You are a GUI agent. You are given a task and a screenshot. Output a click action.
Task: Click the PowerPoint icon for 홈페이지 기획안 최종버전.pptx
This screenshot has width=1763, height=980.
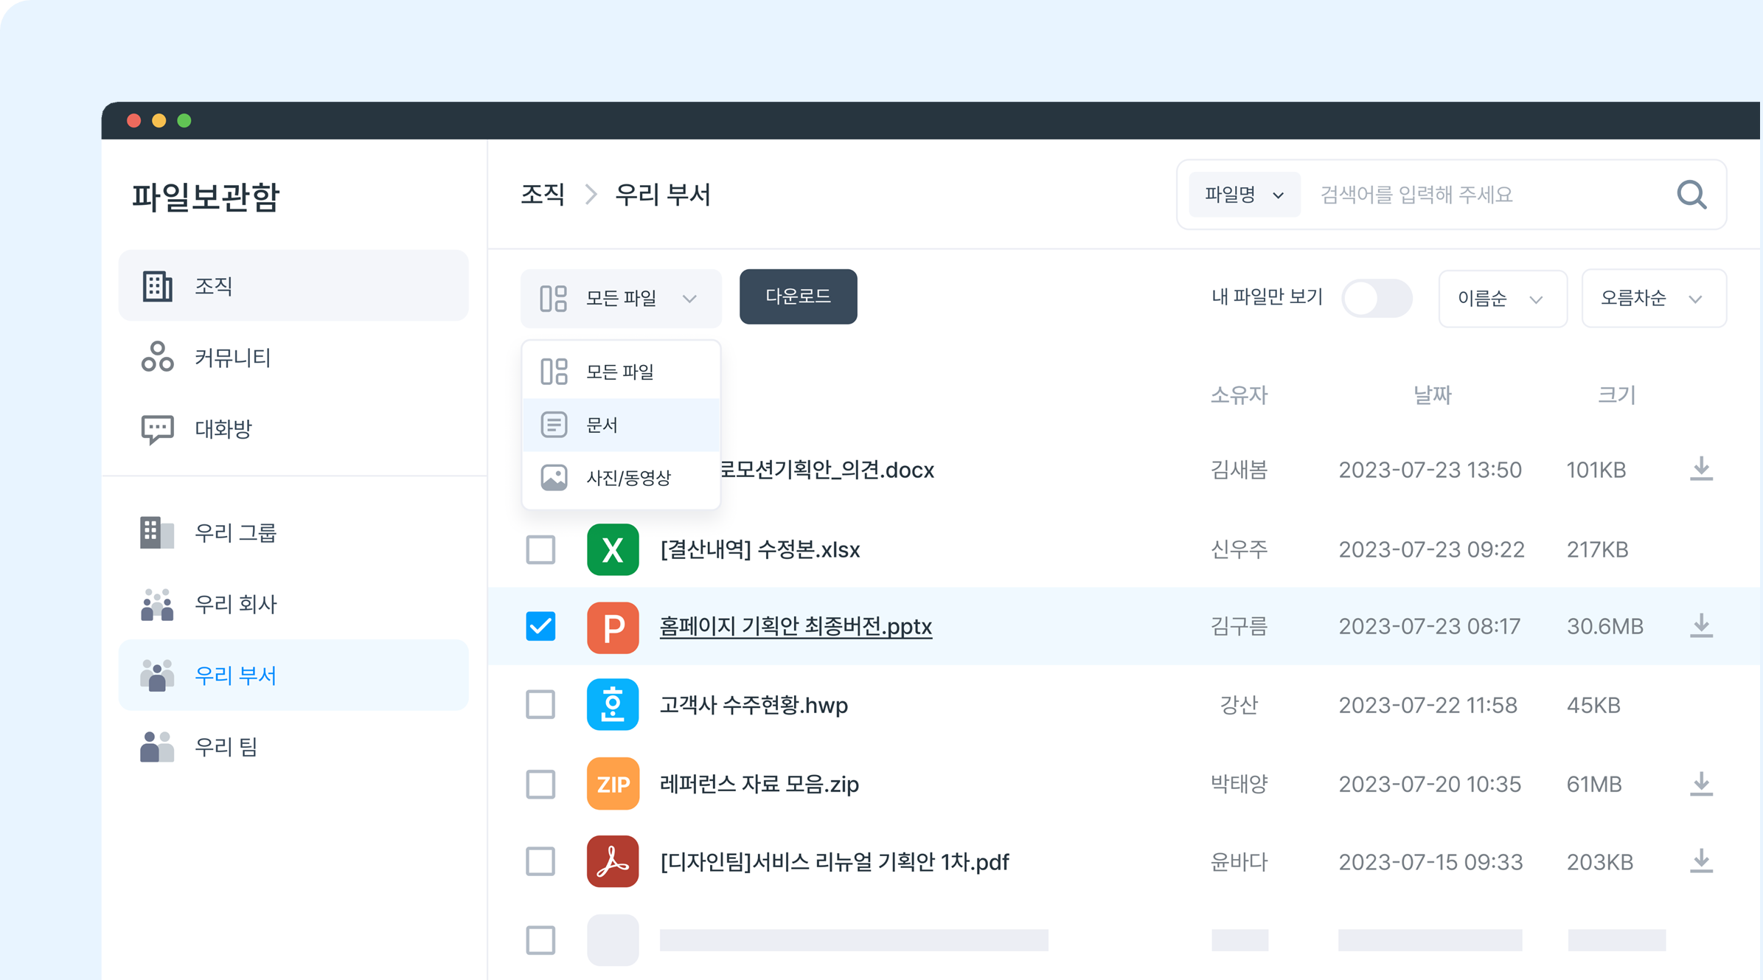pos(613,627)
